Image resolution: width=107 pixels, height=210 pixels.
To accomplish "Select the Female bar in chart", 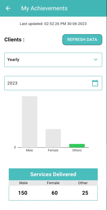I will click(x=53, y=138).
